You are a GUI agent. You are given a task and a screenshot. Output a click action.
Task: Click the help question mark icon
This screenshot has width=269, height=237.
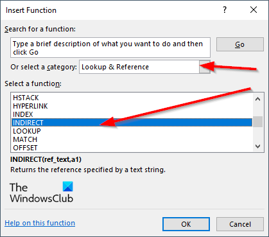coord(225,10)
